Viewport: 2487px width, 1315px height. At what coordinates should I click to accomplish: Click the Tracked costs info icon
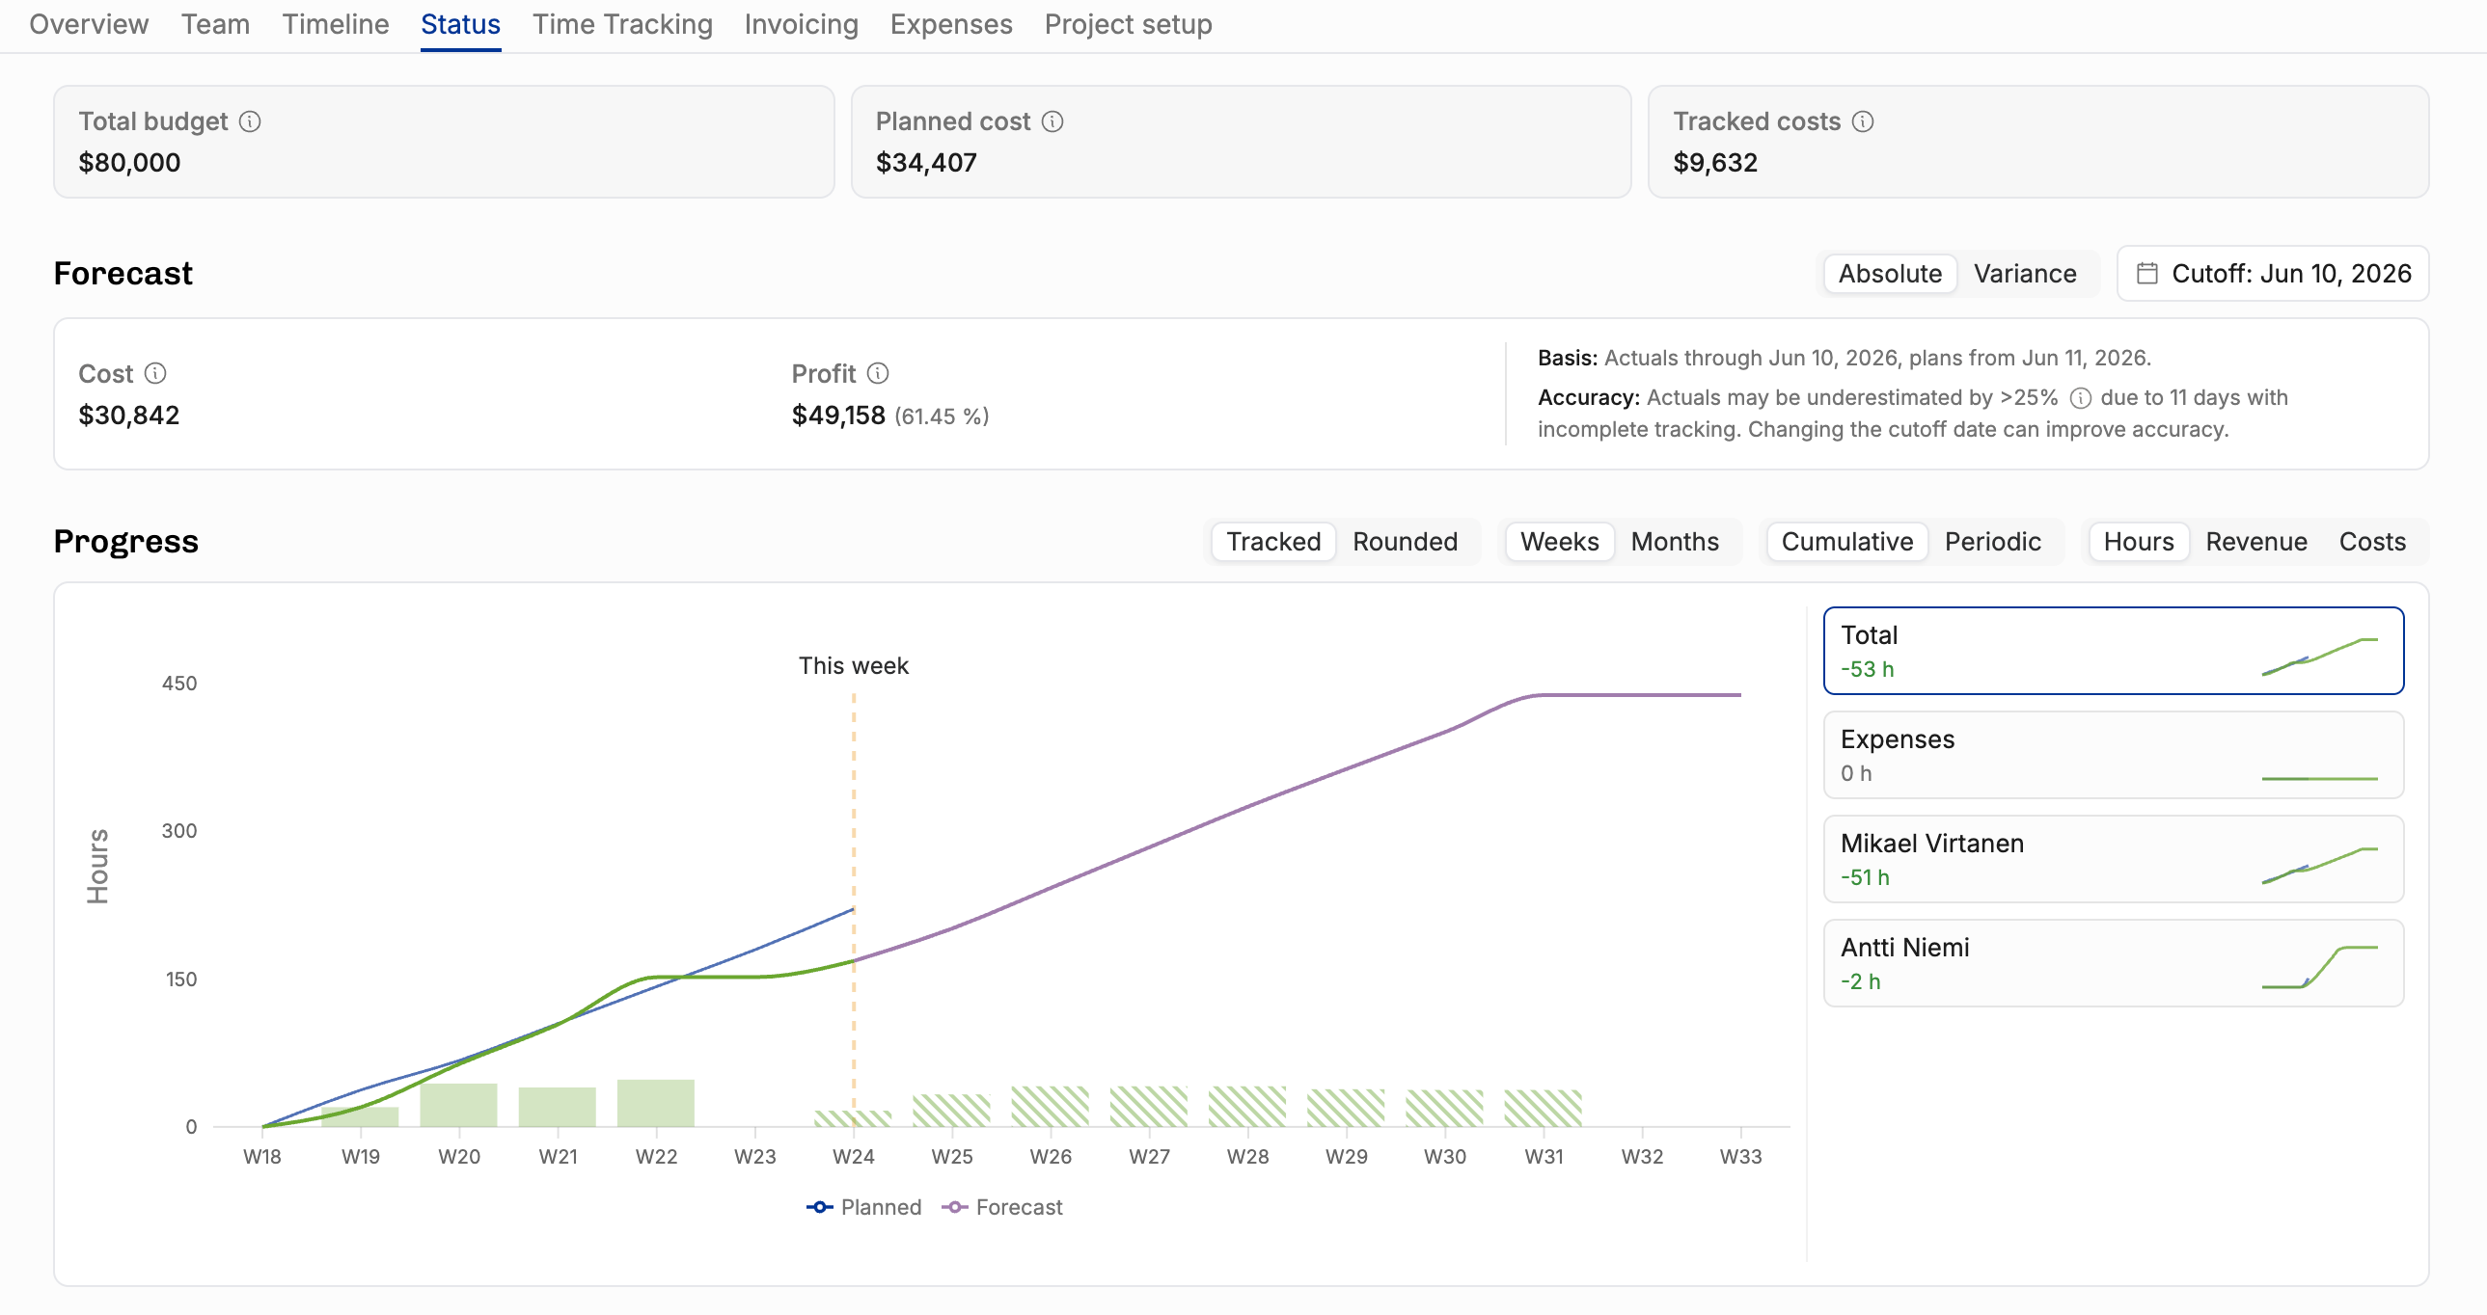(x=1862, y=121)
